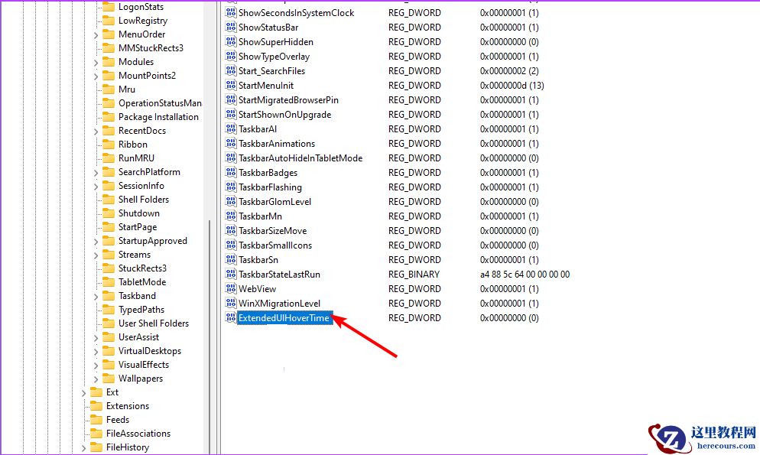This screenshot has height=455, width=760.
Task: Expand the StartupApproved key
Action: tap(96, 242)
